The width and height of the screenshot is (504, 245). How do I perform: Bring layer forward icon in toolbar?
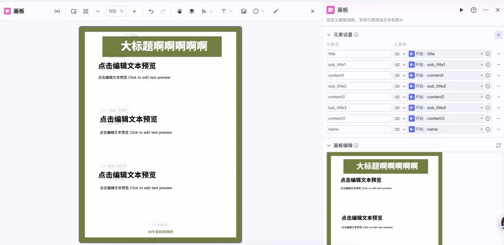[180, 11]
